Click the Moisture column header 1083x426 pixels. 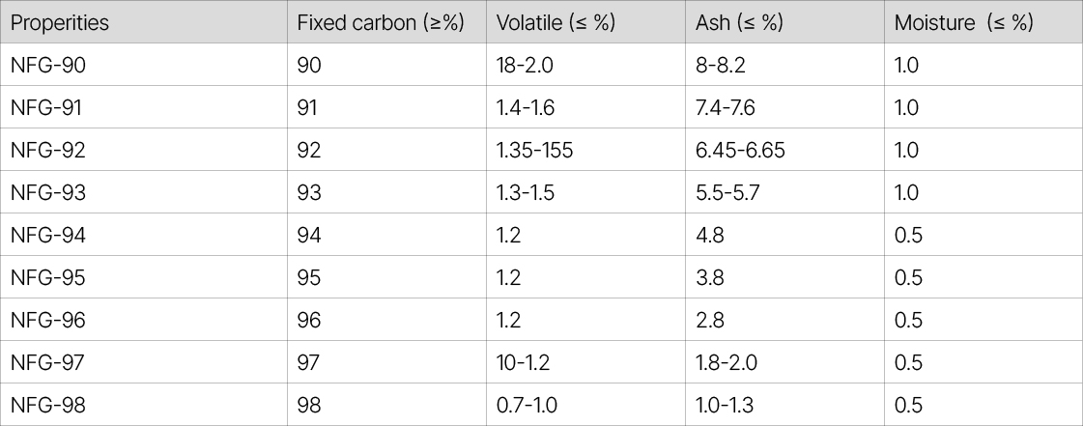963,23
